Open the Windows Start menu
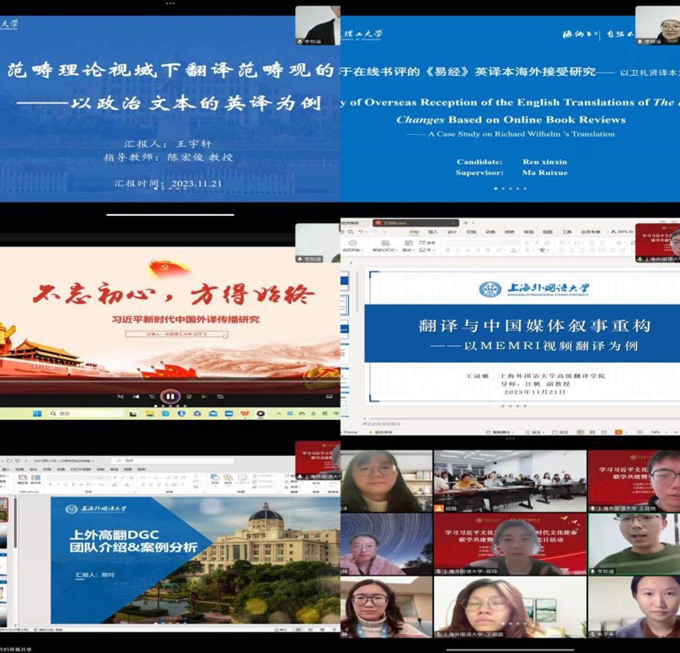Screen dimensions: 680x653 (x=37, y=413)
